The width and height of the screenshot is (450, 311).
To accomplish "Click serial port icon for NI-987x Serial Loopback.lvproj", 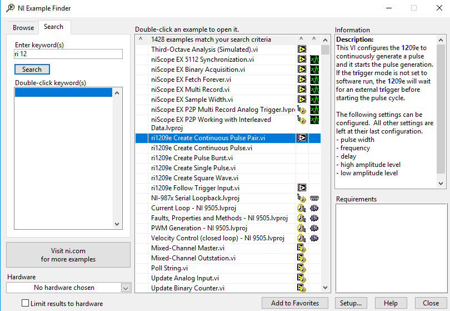I will tap(314, 198).
